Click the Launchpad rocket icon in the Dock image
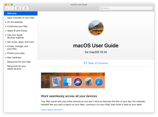Viewport: 158px width, 117px height. click(x=89, y=82)
